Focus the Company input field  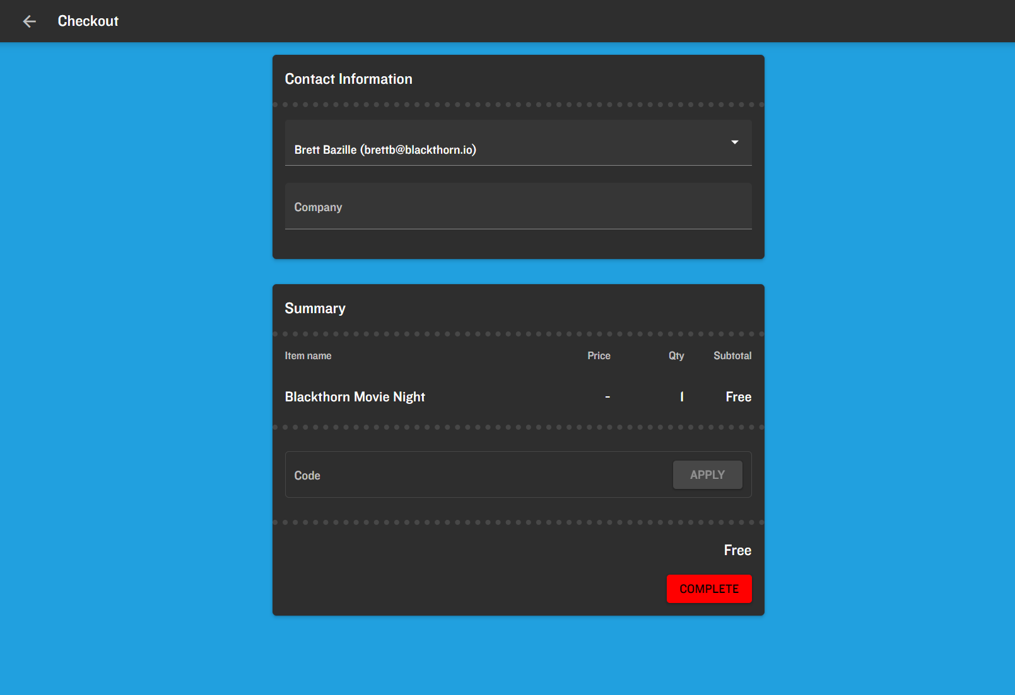[518, 206]
